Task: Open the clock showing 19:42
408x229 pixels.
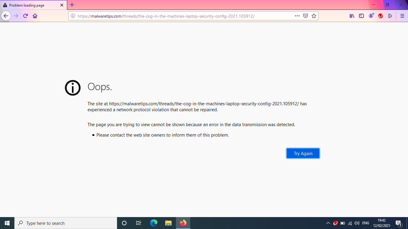Action: coord(382,223)
